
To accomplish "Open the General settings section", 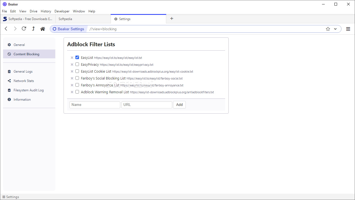I will [x=29, y=45].
